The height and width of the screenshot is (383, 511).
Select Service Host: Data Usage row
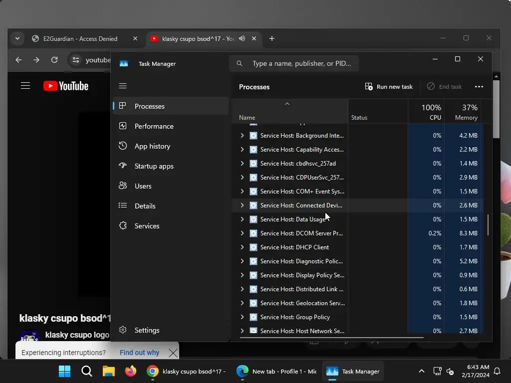[357, 219]
